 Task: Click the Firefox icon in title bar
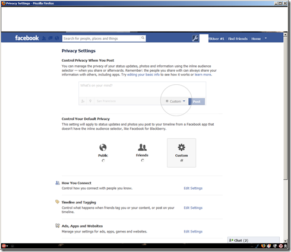4,3
